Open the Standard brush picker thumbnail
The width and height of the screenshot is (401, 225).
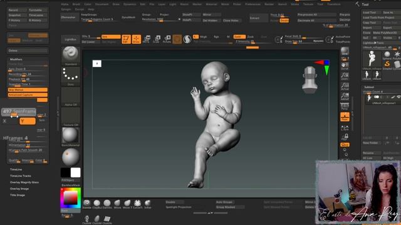coord(71,56)
